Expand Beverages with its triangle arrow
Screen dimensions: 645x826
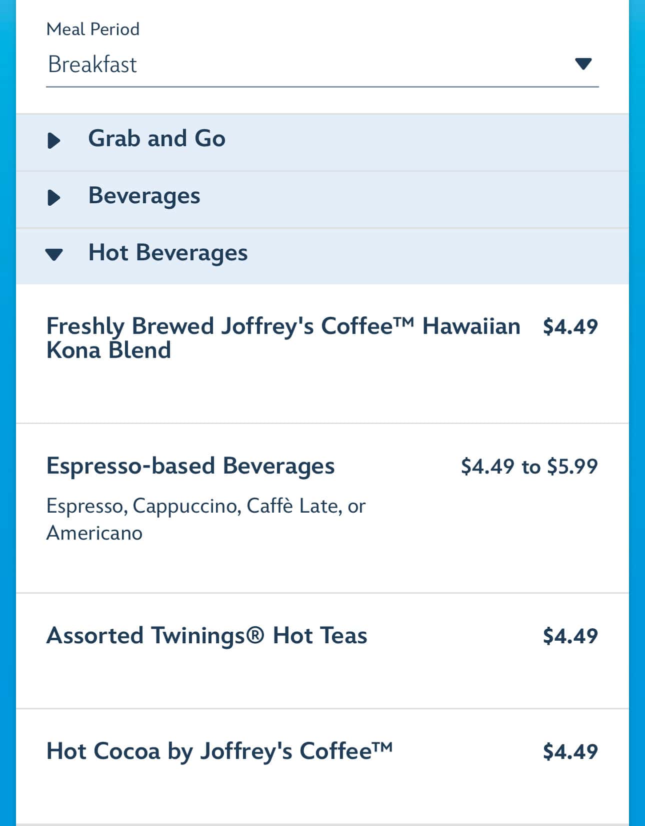pyautogui.click(x=53, y=198)
